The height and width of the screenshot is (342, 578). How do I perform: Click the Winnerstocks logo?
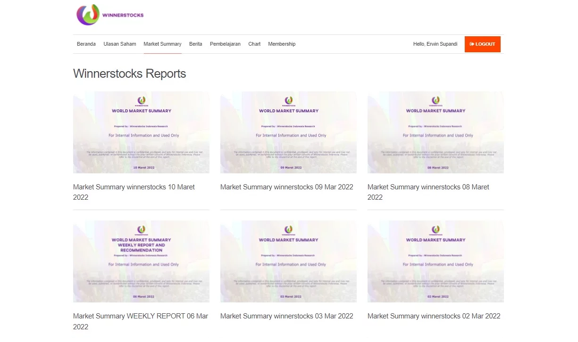pyautogui.click(x=110, y=15)
